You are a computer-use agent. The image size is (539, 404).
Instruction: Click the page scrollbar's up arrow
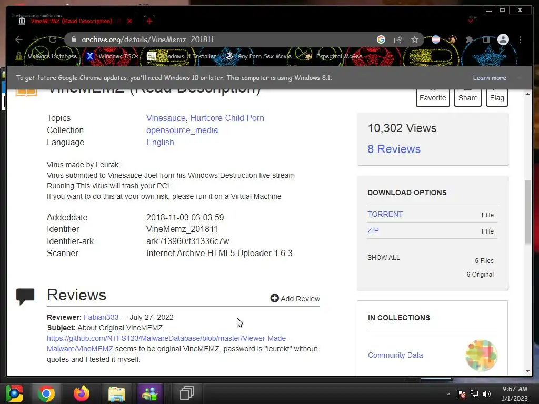tap(527, 94)
